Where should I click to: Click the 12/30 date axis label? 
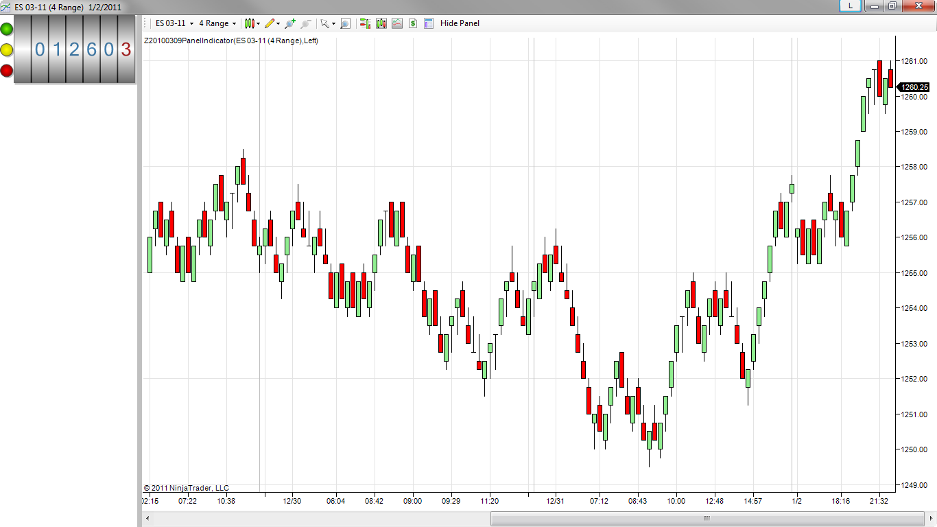(292, 501)
